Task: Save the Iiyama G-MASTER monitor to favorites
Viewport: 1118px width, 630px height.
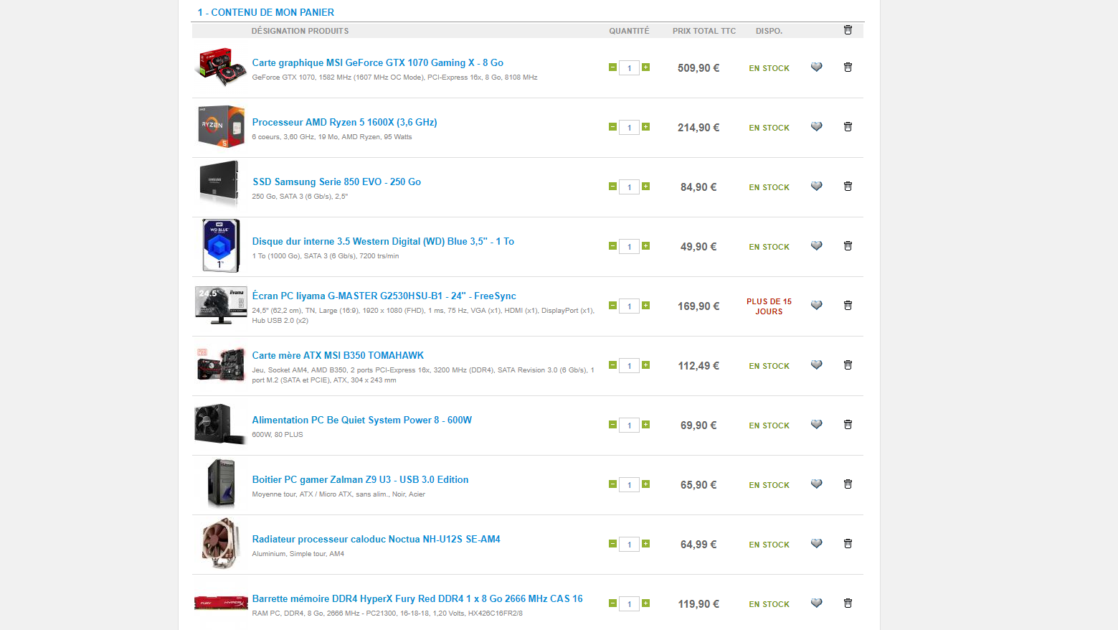Action: [x=816, y=305]
